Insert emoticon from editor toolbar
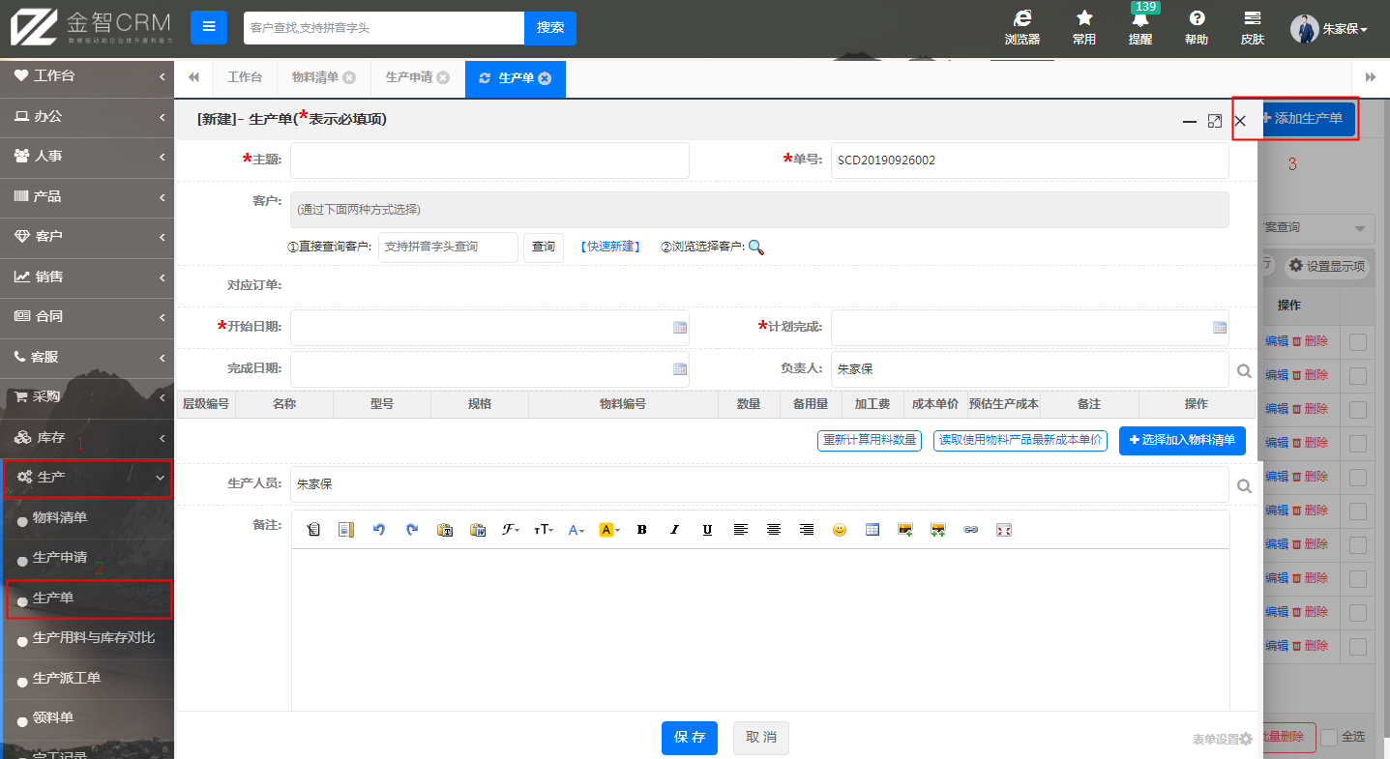The width and height of the screenshot is (1390, 759). click(840, 530)
